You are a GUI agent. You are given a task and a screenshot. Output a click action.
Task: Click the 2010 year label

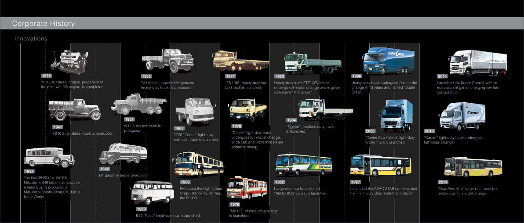pyautogui.click(x=429, y=131)
